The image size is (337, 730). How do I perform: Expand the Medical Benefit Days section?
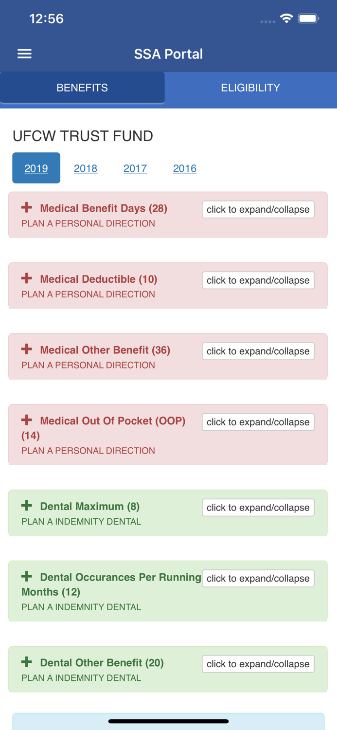pos(258,209)
